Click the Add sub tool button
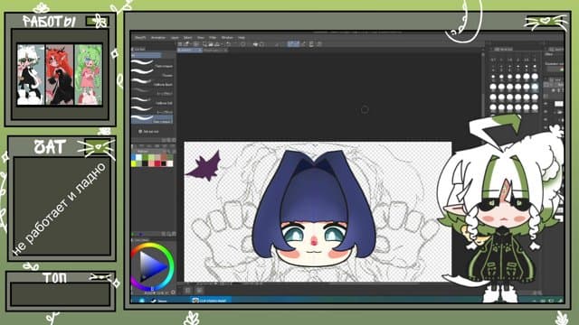579x325 pixels. click(148, 131)
